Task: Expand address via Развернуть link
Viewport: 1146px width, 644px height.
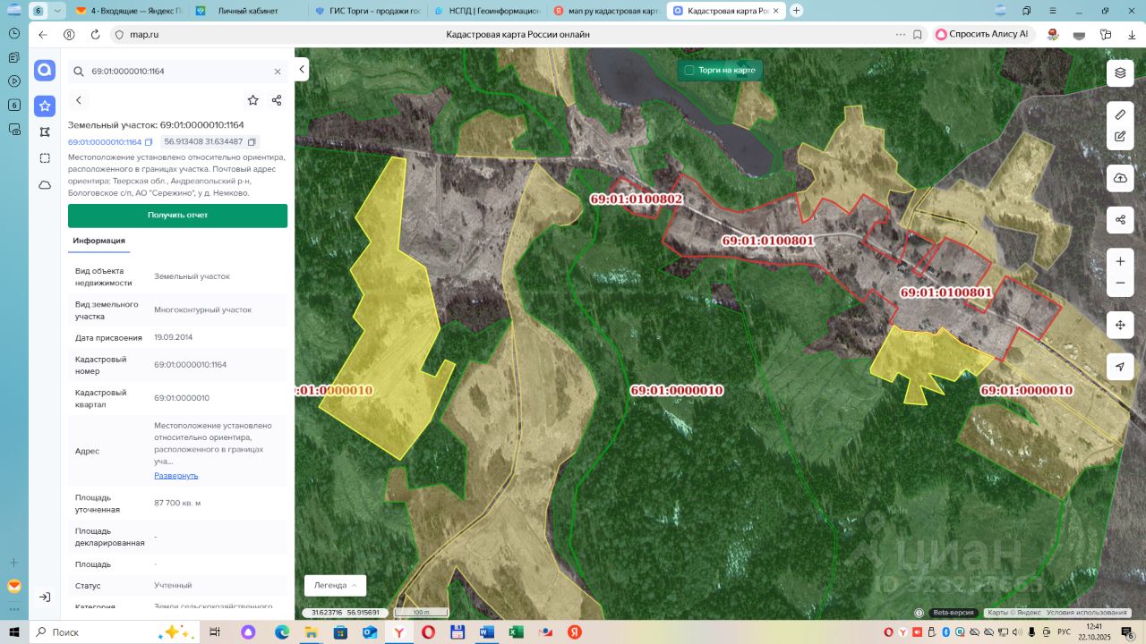Action: (176, 475)
